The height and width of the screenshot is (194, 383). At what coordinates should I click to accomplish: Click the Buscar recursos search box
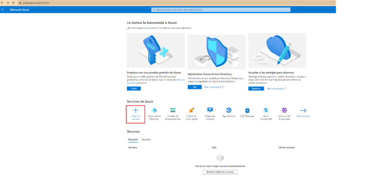(221, 10)
